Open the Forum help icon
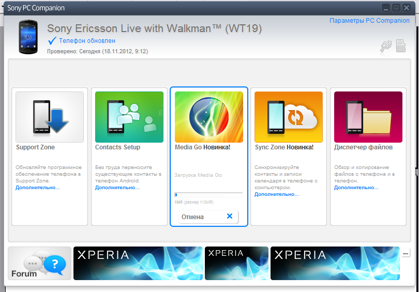The width and height of the screenshot is (419, 292). pyautogui.click(x=40, y=263)
